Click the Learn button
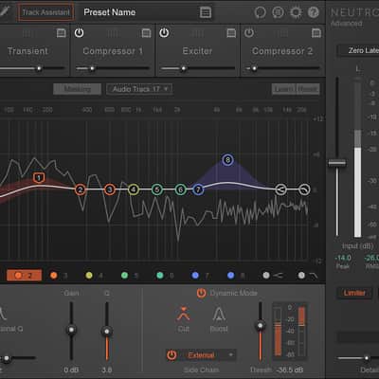Screen dimensions: 379x379 click(283, 89)
